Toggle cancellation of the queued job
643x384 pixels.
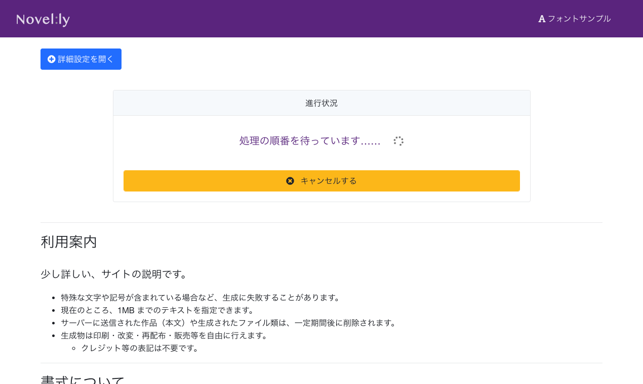pos(322,181)
